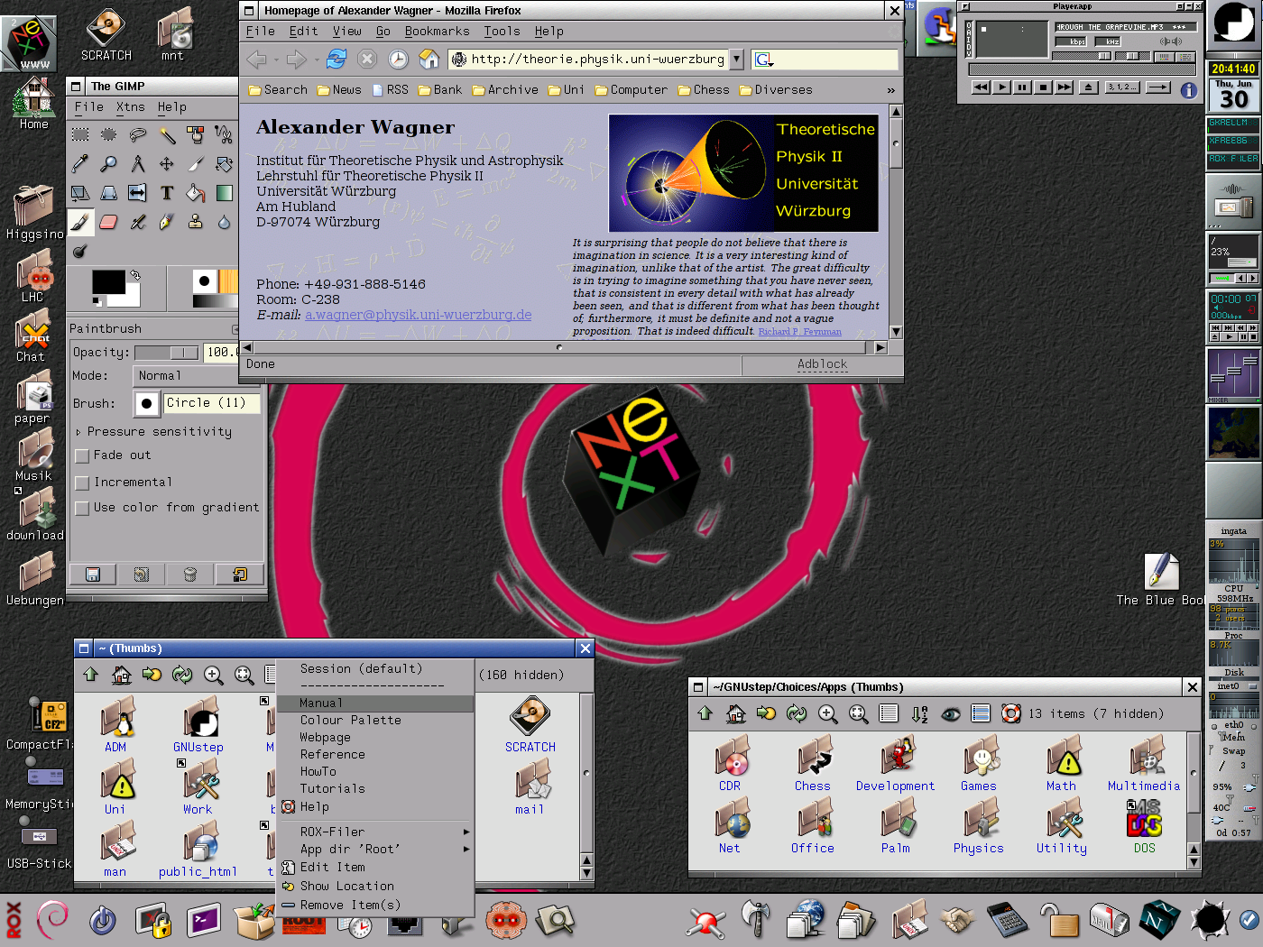
Task: Enable the Fade out checkbox
Action: (82, 456)
